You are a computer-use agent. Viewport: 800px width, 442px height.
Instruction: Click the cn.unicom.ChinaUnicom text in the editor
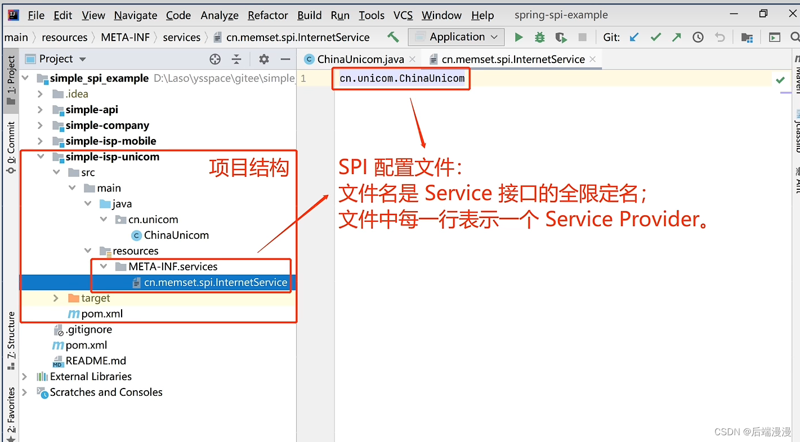pyautogui.click(x=402, y=79)
